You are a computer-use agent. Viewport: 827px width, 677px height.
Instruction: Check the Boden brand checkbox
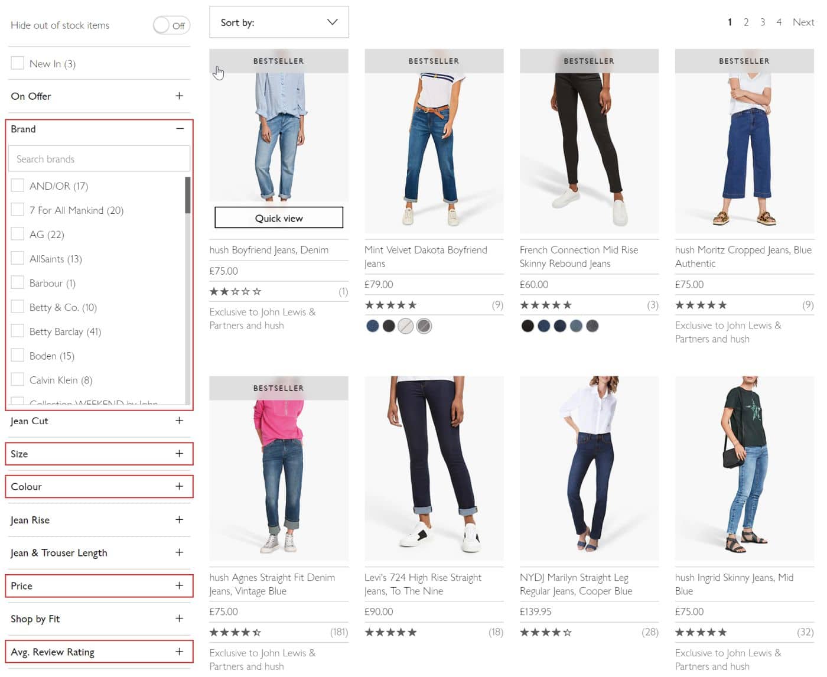tap(17, 354)
